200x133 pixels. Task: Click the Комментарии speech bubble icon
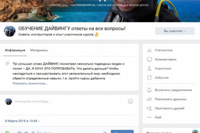pyautogui.click(x=149, y=60)
